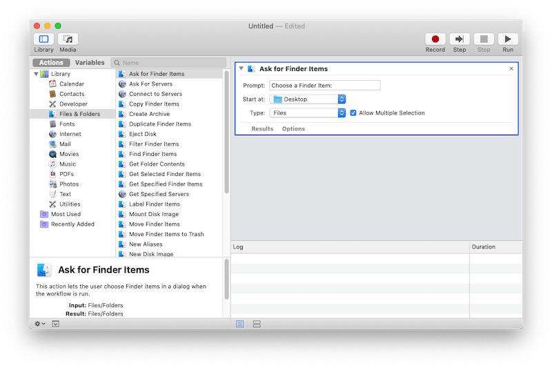Toggle the description pane button beside the gear
The image size is (552, 368).
[x=56, y=324]
